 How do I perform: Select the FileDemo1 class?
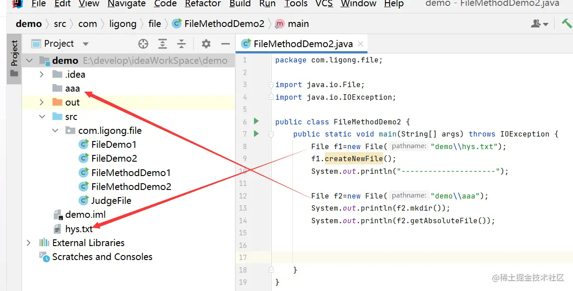113,145
